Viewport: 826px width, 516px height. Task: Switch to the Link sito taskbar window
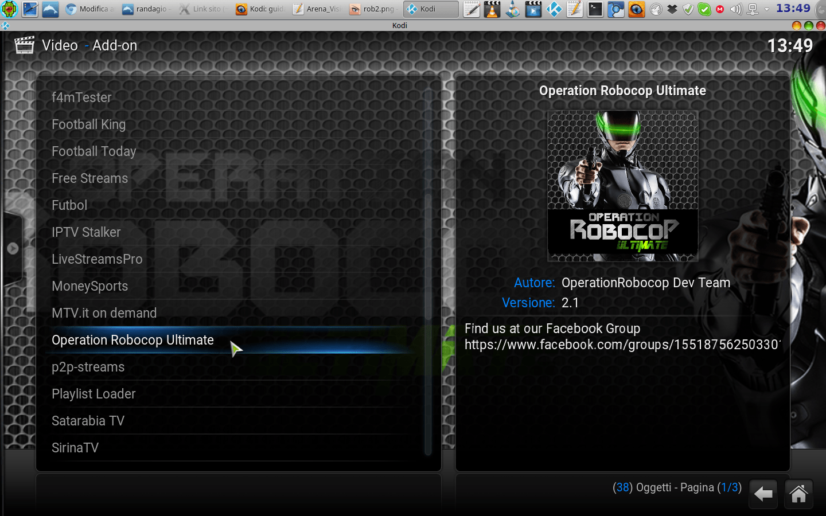[x=202, y=9]
